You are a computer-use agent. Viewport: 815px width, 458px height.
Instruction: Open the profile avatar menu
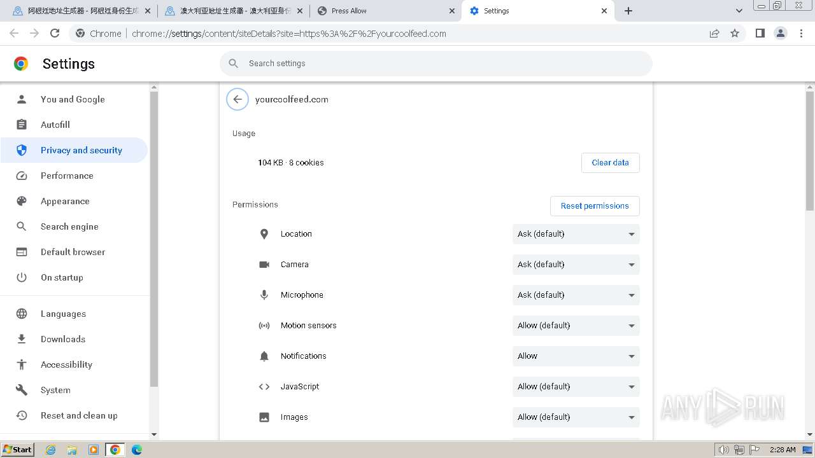point(781,34)
